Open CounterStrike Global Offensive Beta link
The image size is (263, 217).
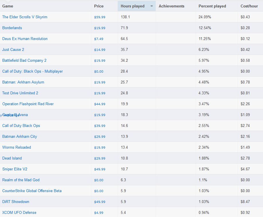click(x=32, y=191)
